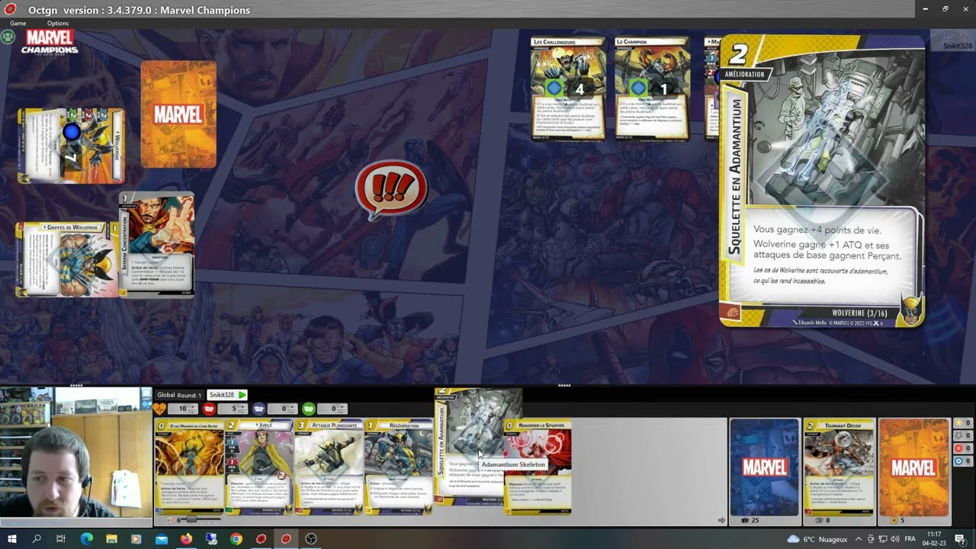
Task: Click the gray arrow at the hand area's right end
Action: pyautogui.click(x=721, y=520)
